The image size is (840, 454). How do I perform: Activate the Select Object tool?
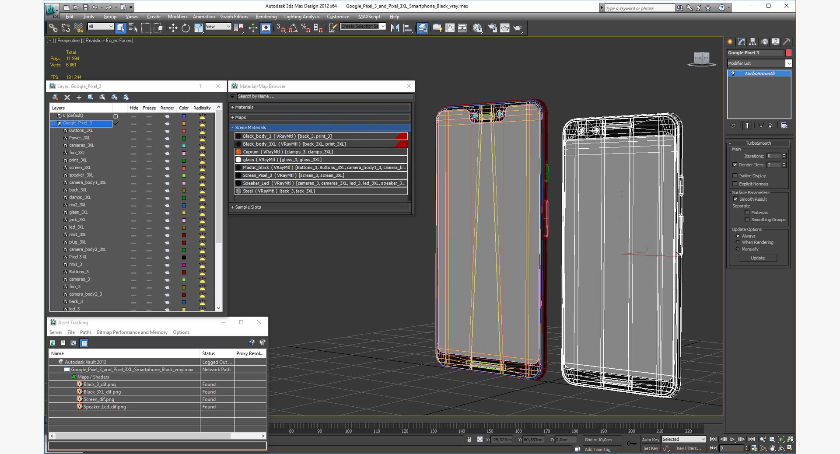click(121, 28)
